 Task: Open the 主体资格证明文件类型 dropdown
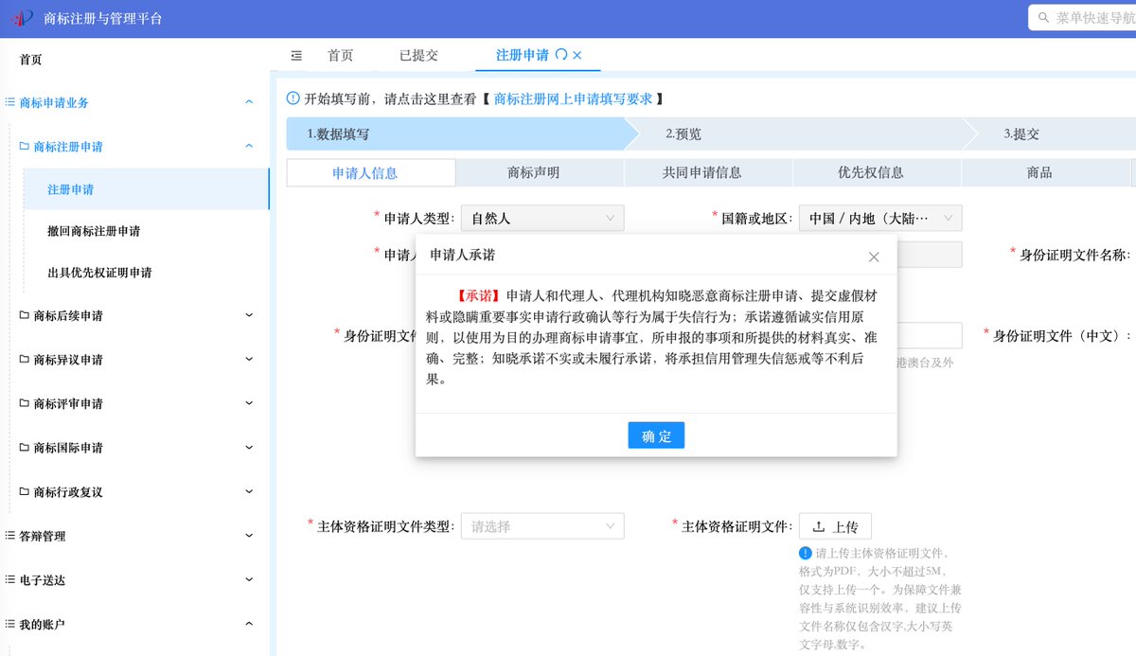542,526
